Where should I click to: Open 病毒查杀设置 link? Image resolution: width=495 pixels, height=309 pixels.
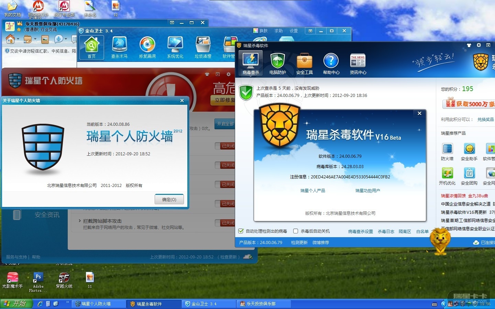(360, 231)
